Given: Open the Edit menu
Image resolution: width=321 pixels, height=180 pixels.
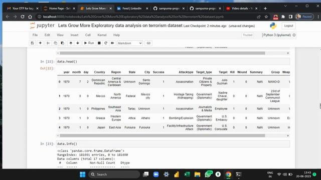Looking at the screenshot, I should point(47,35).
